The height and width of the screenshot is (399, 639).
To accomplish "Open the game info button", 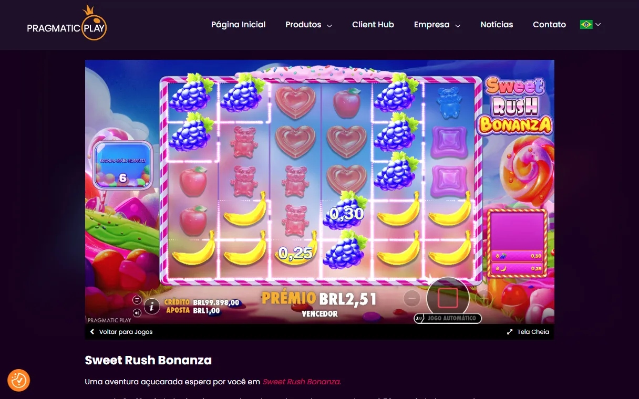I will [x=152, y=306].
